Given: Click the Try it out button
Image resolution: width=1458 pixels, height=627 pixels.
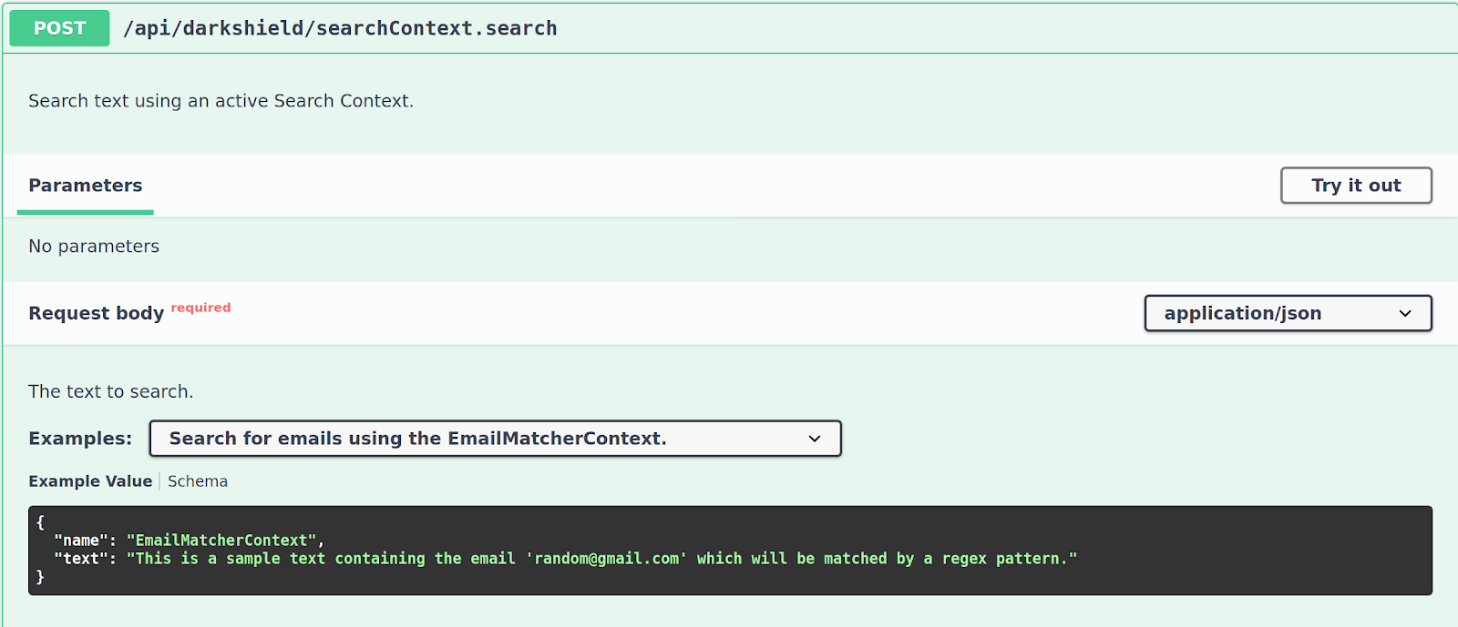Looking at the screenshot, I should click(x=1356, y=186).
